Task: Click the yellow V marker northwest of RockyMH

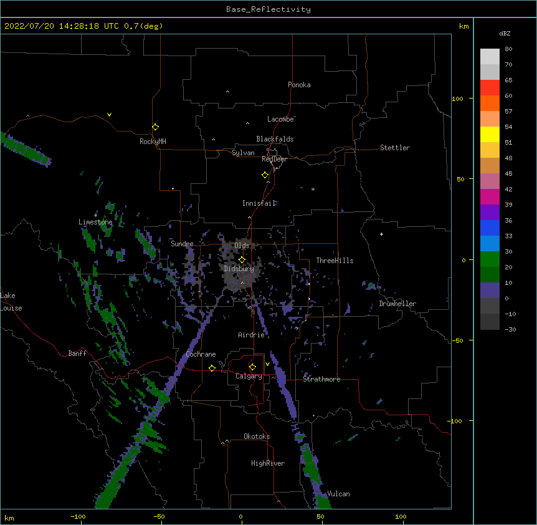Action: click(x=109, y=115)
